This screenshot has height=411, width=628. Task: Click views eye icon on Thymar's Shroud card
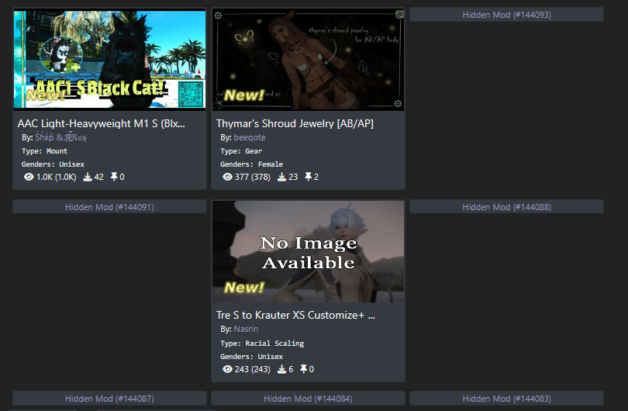227,177
